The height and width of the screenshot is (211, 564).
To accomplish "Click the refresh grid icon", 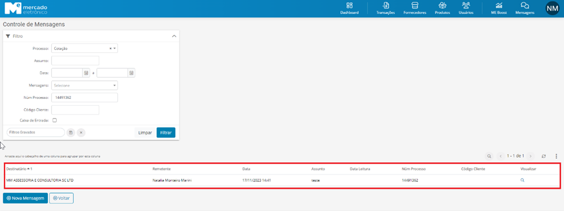I will 544,156.
